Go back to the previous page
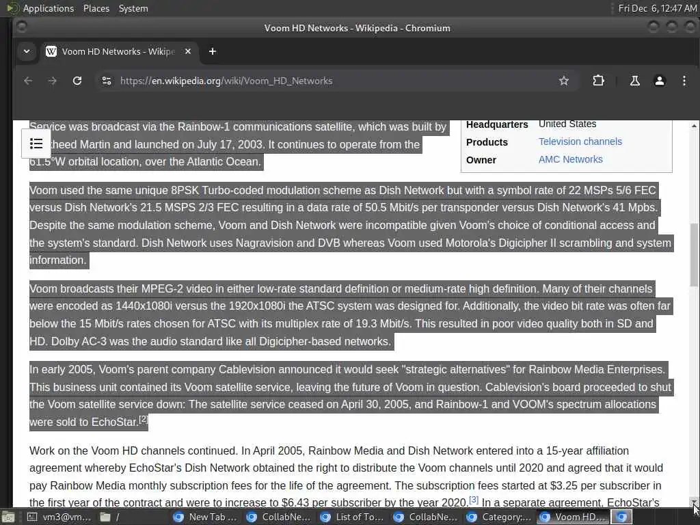Viewport: 700px width, 525px height. pos(28,81)
